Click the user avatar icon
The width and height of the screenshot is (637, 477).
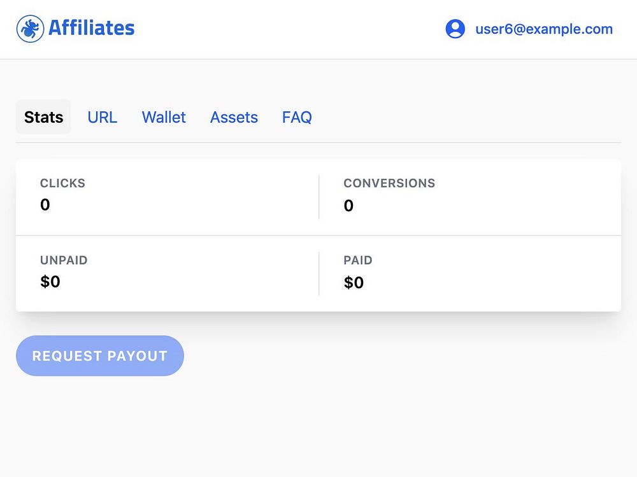click(455, 29)
